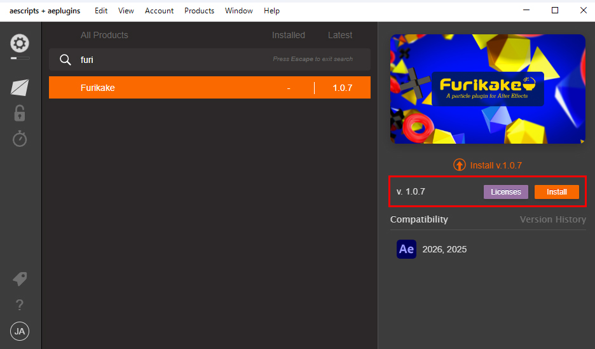Screen dimensions: 595x349
Task: Click the Furikake banner thumbnail
Action: (488, 89)
